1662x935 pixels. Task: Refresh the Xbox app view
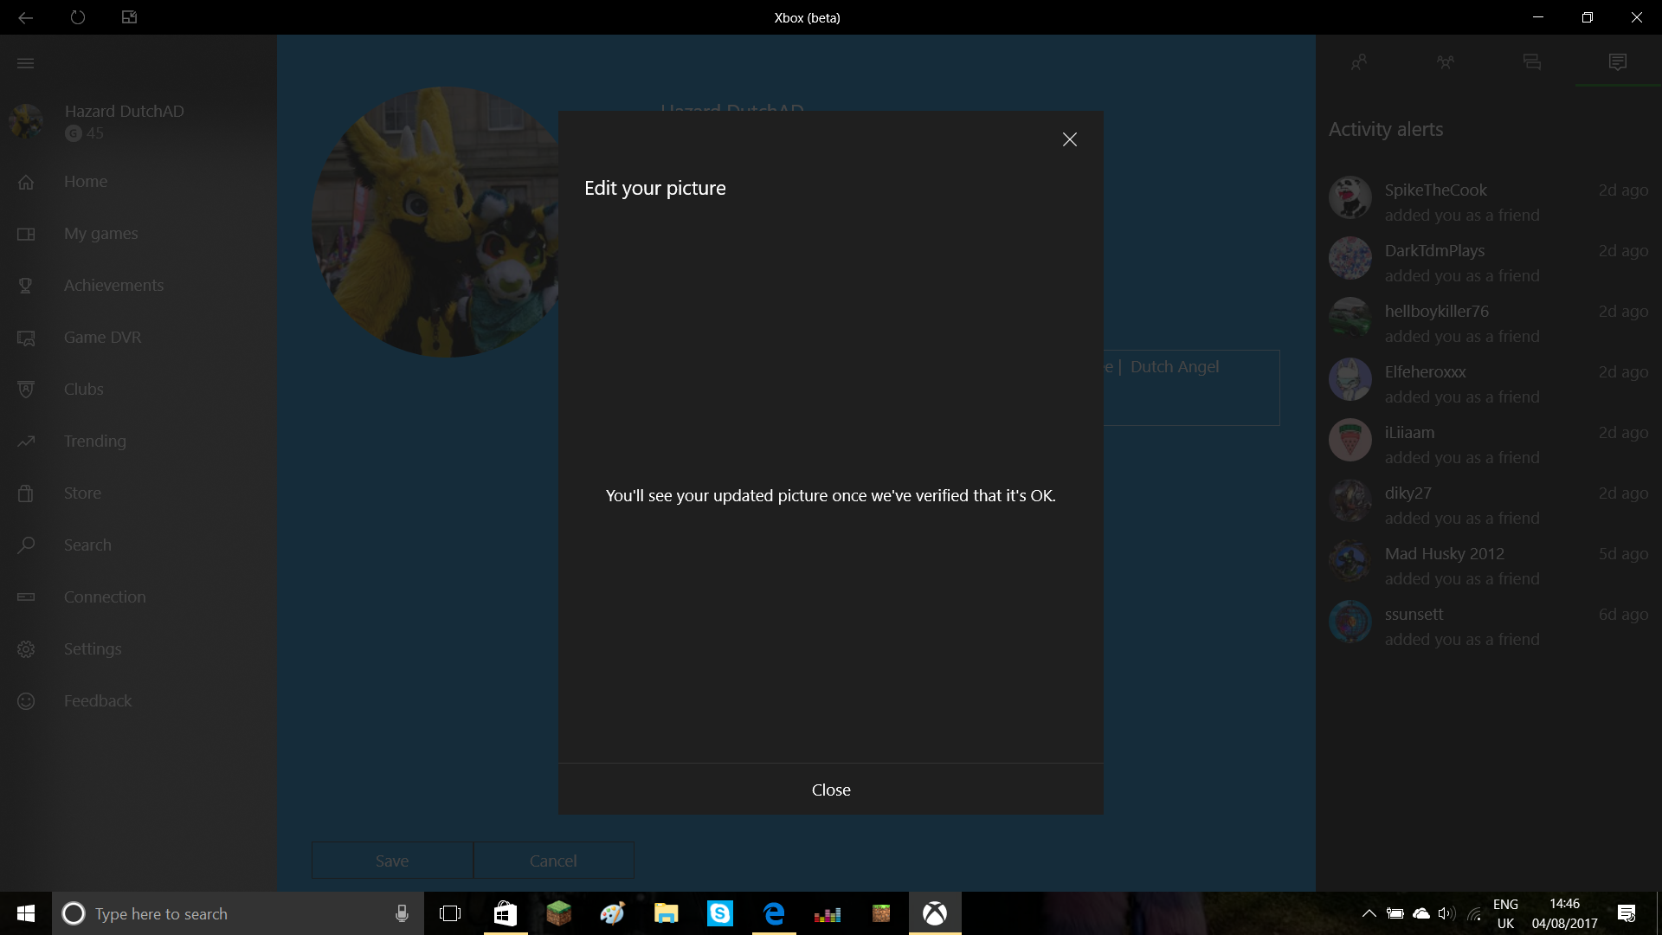[x=78, y=17]
